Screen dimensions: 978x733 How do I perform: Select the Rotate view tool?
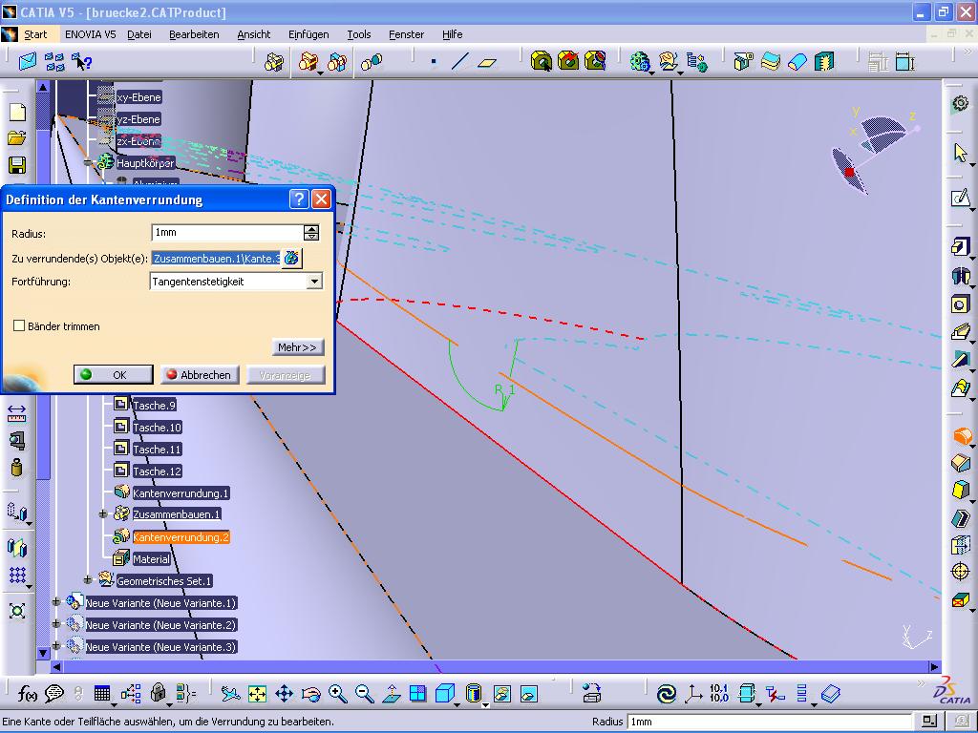tap(311, 693)
